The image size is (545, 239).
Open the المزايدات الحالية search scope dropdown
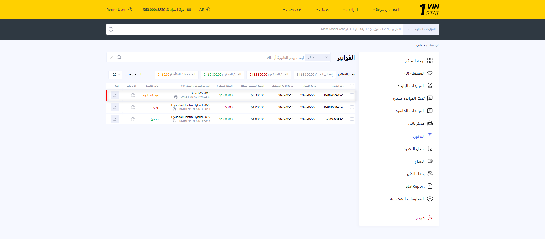click(421, 30)
